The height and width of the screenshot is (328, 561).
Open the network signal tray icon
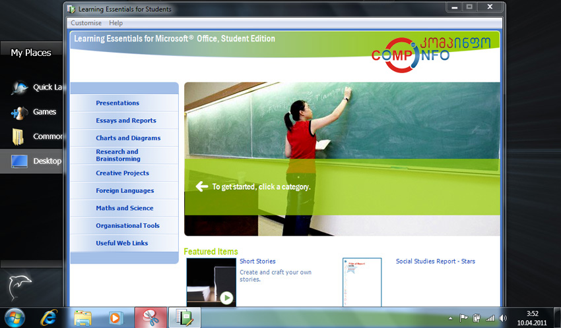[x=490, y=318]
